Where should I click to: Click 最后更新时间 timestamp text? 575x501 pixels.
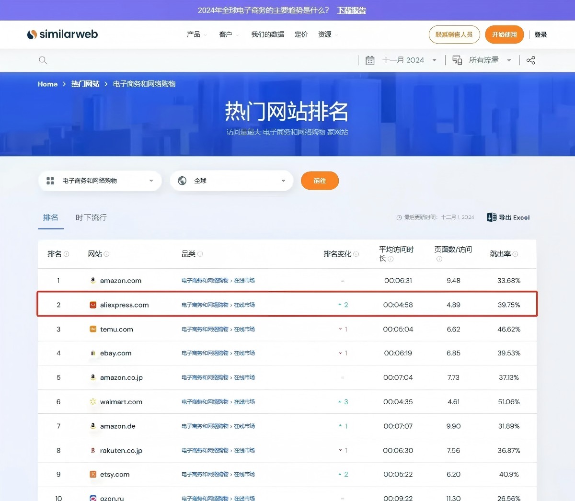coord(439,217)
